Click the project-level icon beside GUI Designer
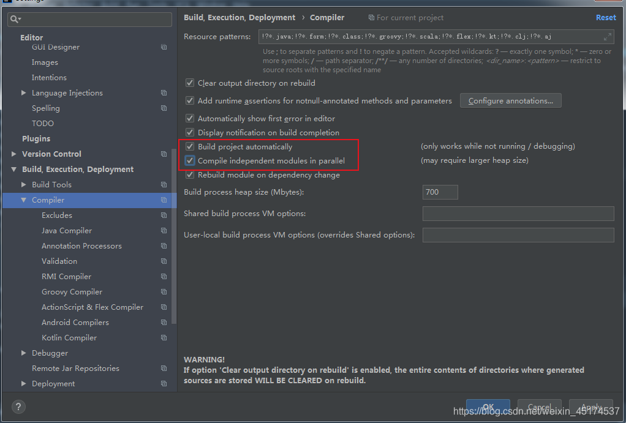Viewport: 626px width, 423px height. (164, 47)
